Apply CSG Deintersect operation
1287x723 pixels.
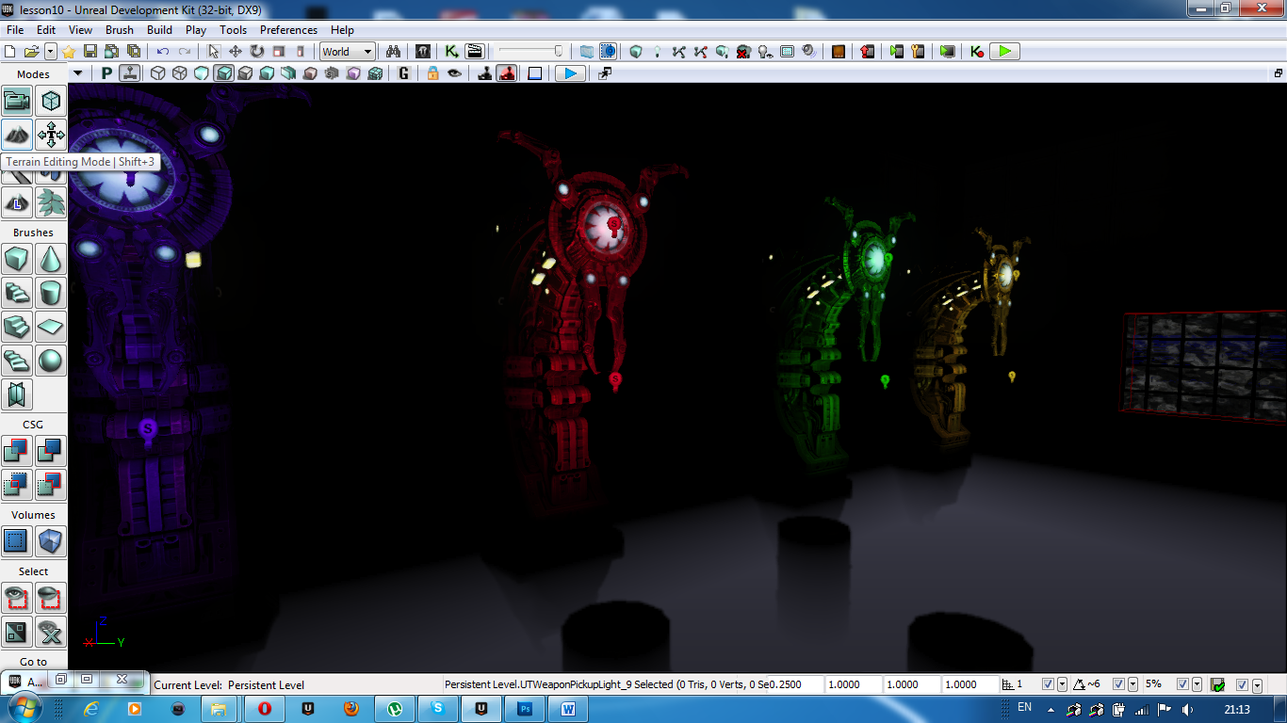(x=51, y=485)
